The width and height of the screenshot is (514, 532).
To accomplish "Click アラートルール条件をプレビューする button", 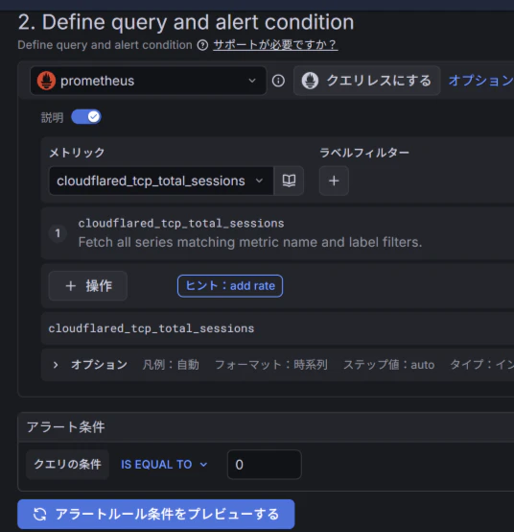I will 156,514.
